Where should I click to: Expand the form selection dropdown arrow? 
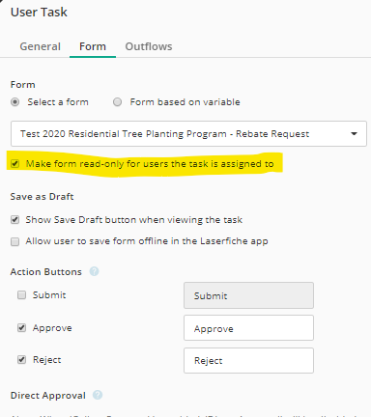coord(354,134)
